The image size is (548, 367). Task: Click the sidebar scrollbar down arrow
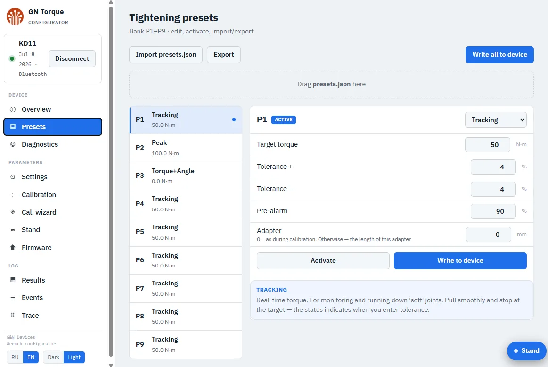111,365
